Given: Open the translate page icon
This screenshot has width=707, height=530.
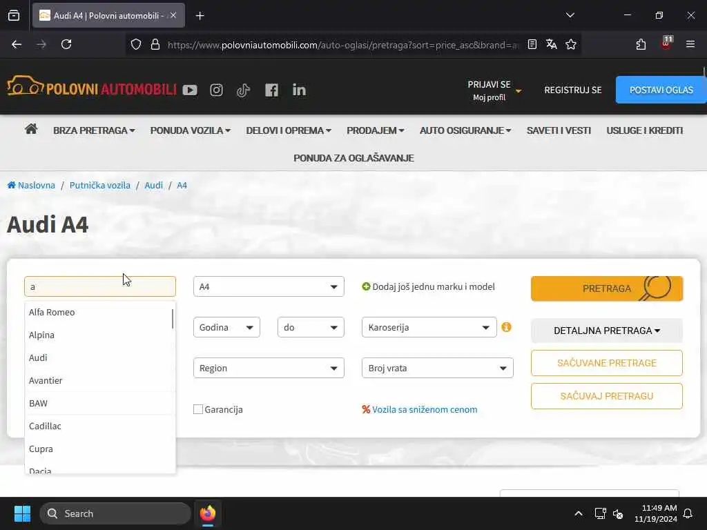Looking at the screenshot, I should 551,44.
